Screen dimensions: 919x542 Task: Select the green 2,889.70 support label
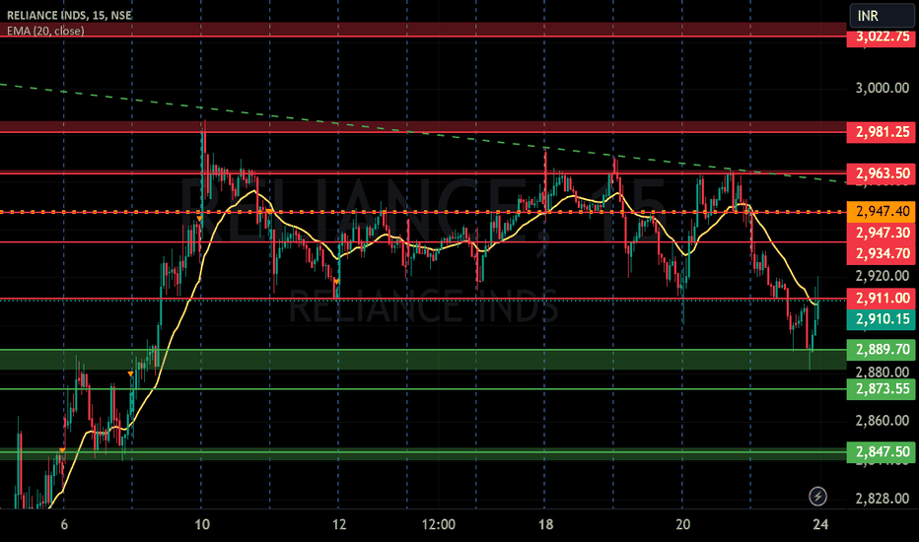tap(881, 350)
